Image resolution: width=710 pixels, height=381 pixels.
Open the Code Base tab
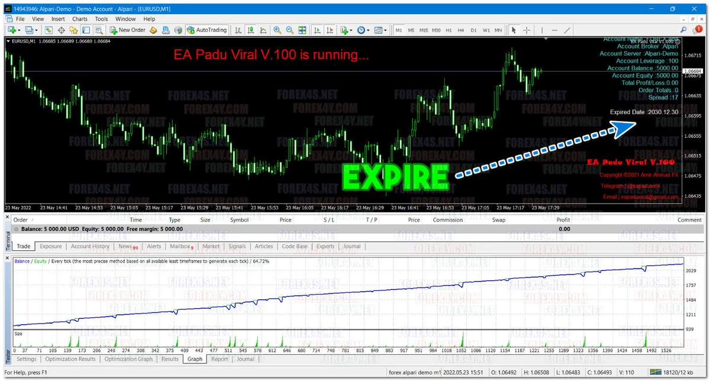coord(295,247)
